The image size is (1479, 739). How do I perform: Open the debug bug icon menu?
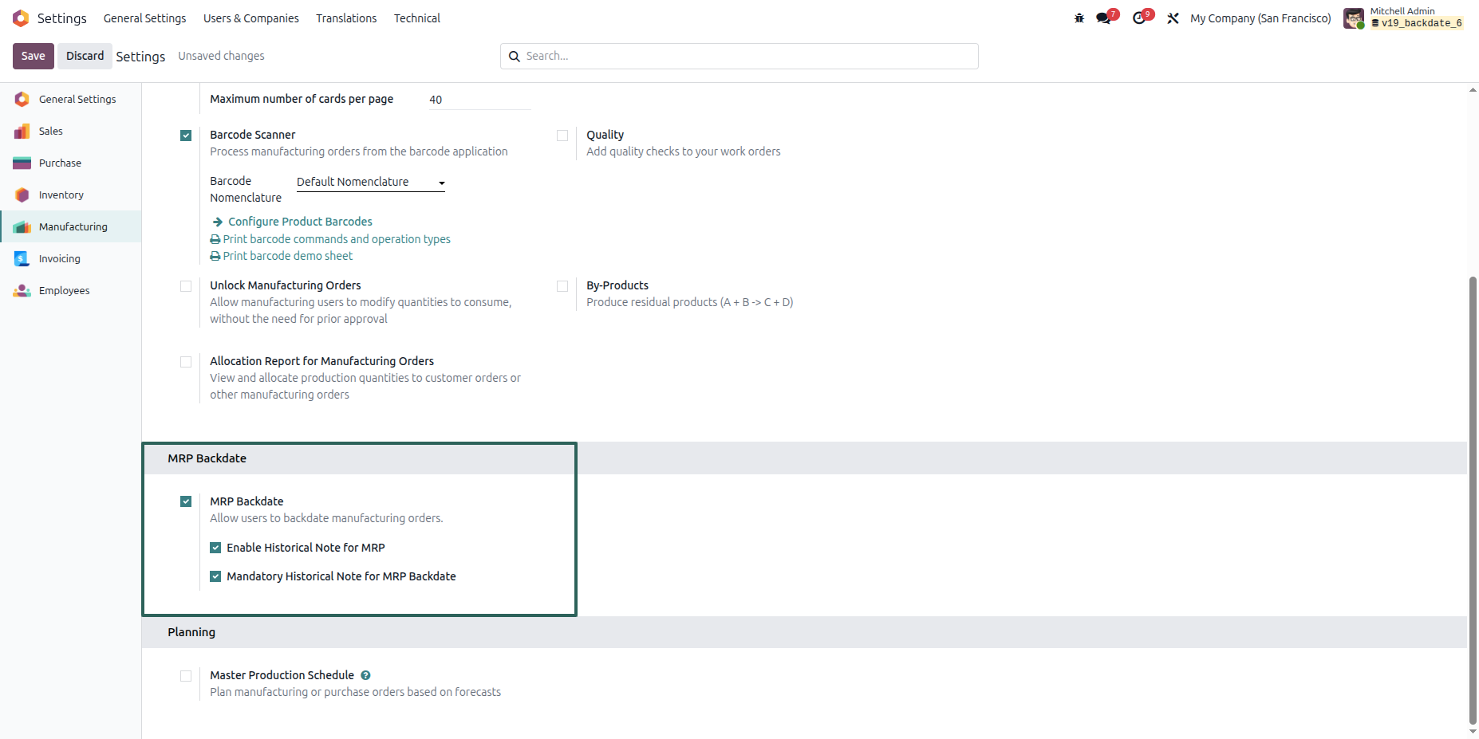click(x=1079, y=18)
